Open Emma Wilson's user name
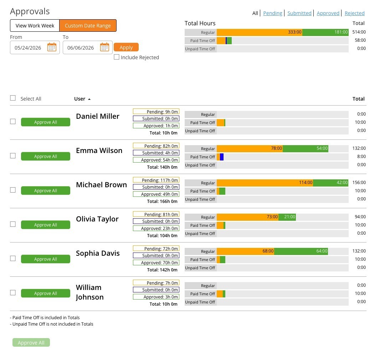The height and width of the screenshot is (357, 390). pos(99,151)
